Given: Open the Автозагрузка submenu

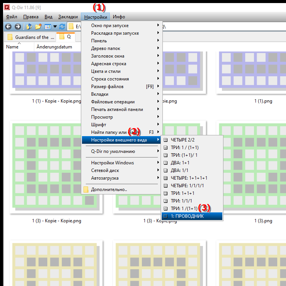Looking at the screenshot, I should [121, 178].
